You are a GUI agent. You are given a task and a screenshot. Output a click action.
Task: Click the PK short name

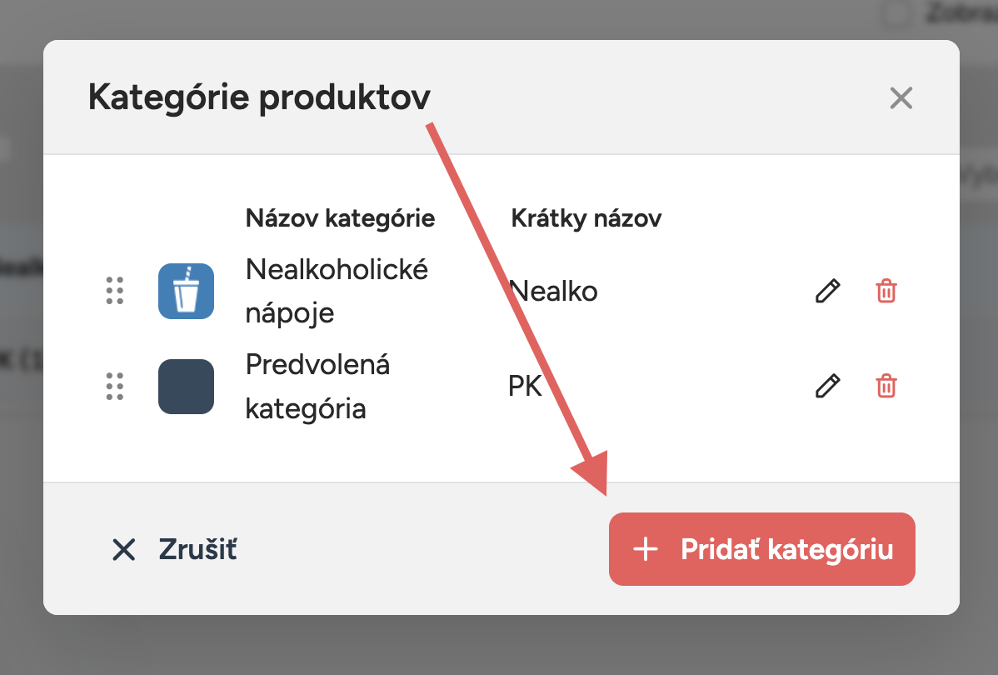point(525,387)
